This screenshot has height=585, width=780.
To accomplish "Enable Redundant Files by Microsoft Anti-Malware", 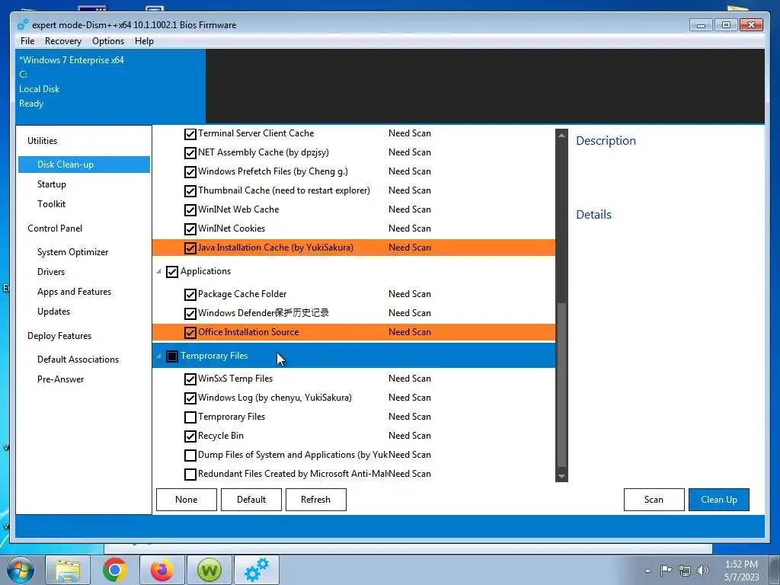I will tap(190, 474).
